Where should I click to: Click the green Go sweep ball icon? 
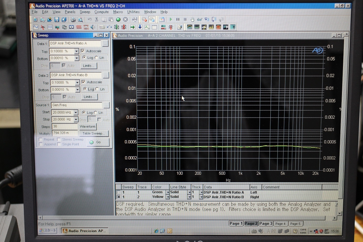[118, 19]
